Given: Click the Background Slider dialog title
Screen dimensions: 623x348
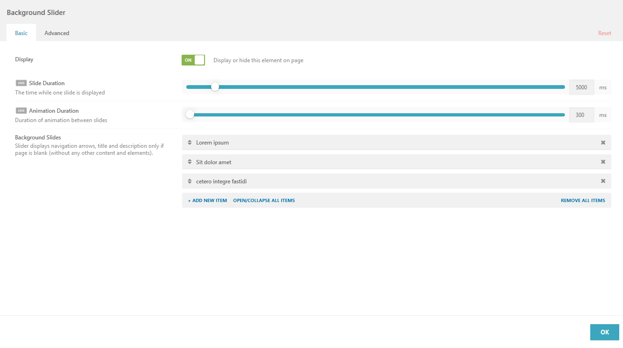Looking at the screenshot, I should pyautogui.click(x=36, y=13).
